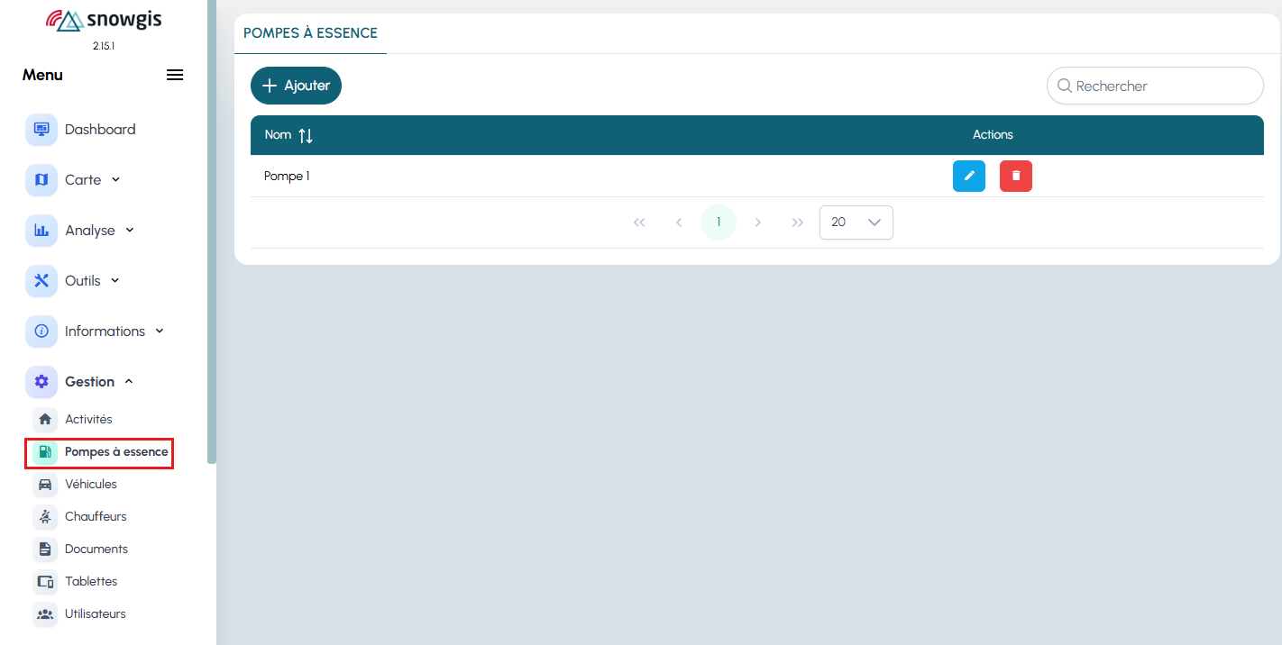Go to page 1 in pagination
Screen dimensions: 1282x645
coord(718,223)
